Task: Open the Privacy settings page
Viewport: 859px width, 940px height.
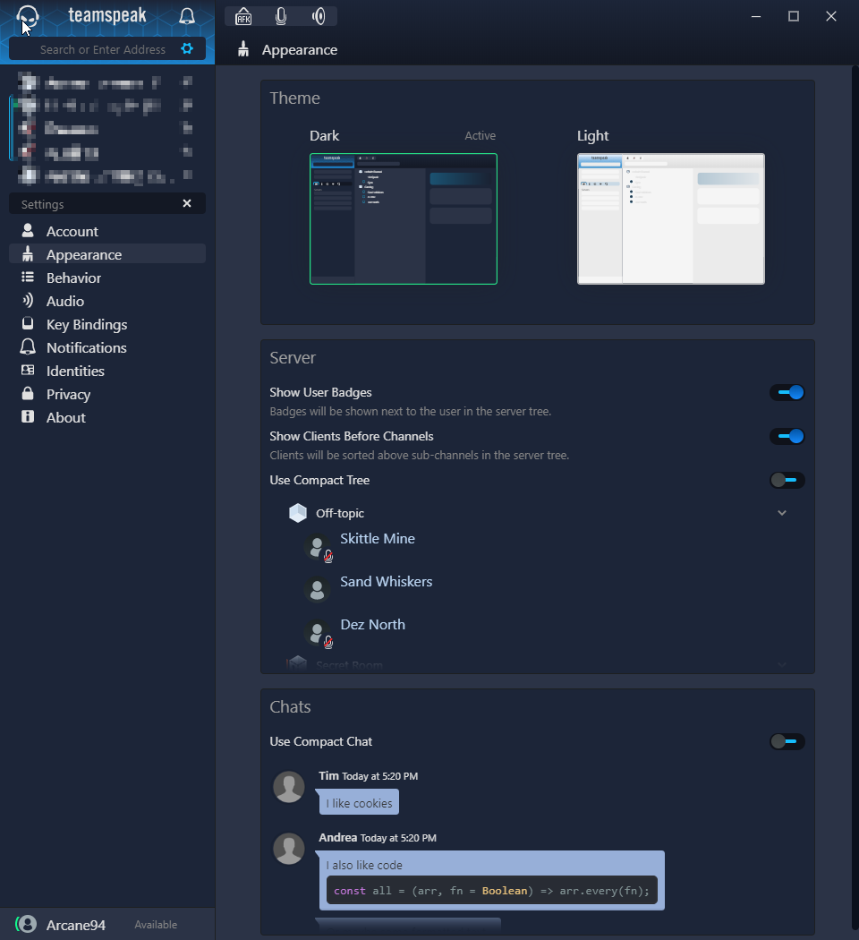Action: (68, 394)
